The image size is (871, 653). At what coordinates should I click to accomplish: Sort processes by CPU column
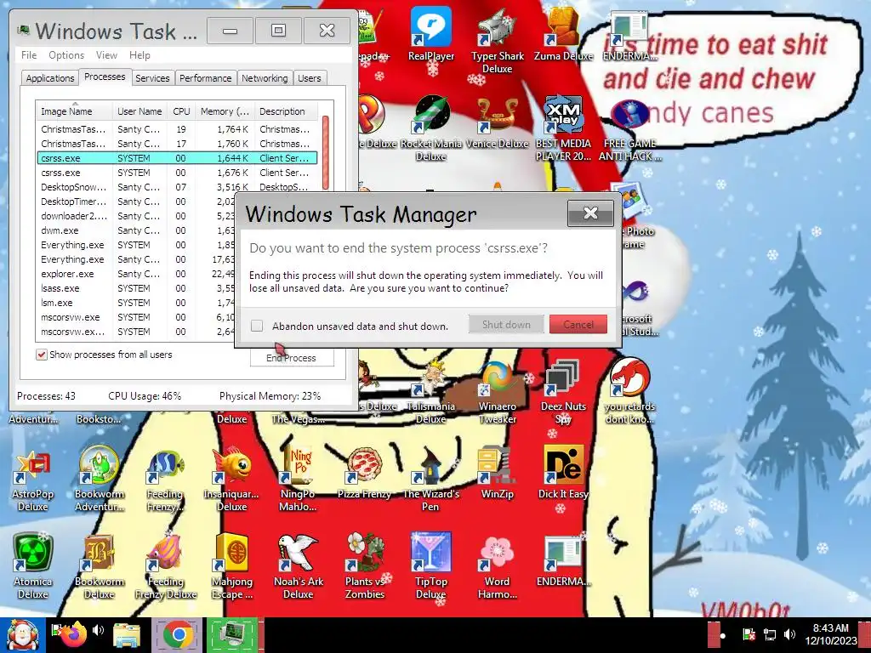click(181, 111)
